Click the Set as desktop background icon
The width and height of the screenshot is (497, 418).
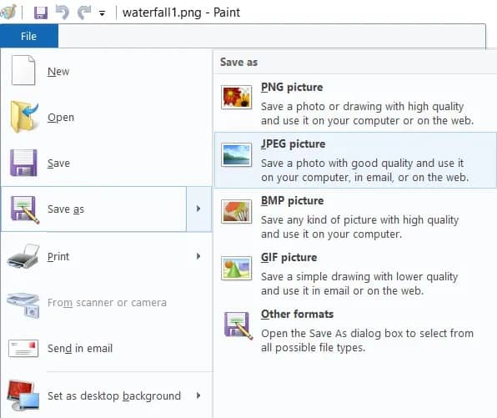click(23, 395)
